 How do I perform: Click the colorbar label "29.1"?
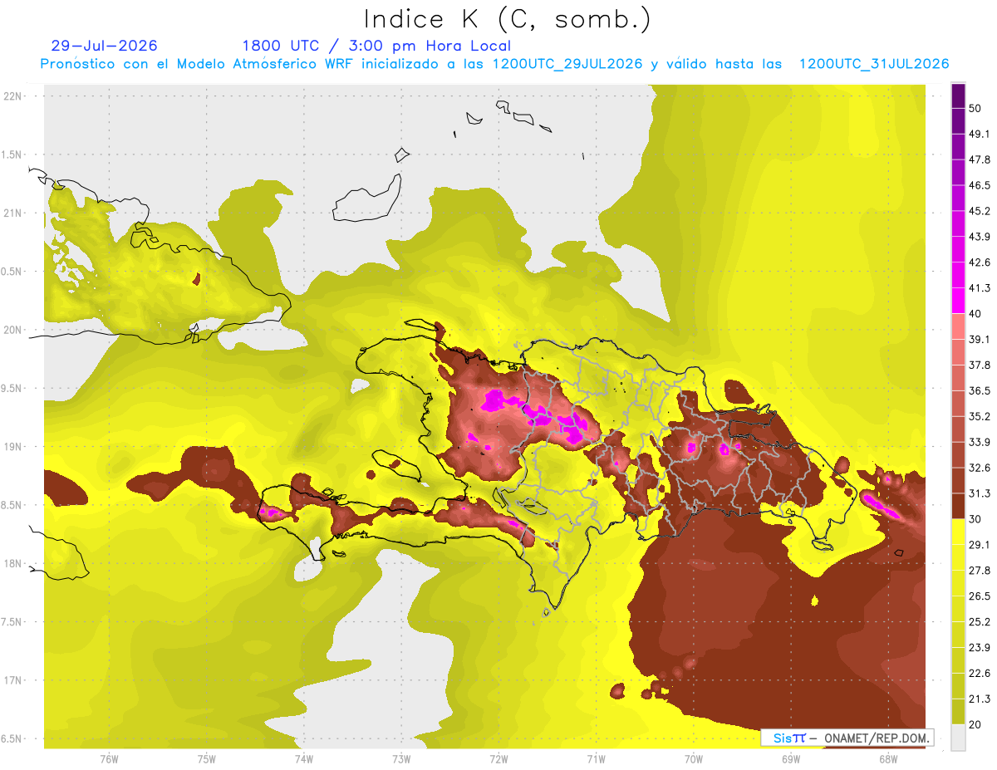(x=980, y=545)
